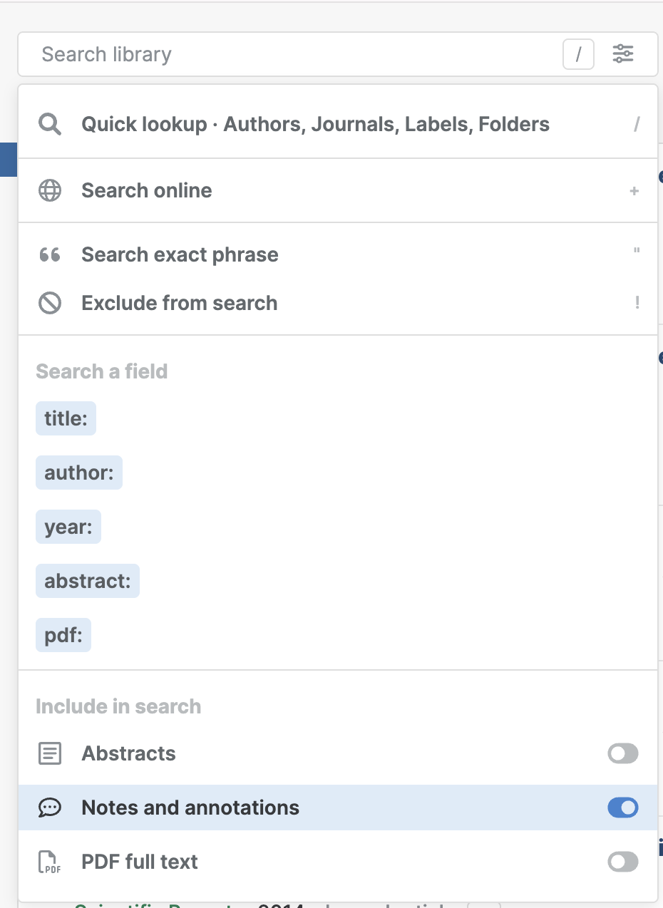
Task: Click the magnifier Quick lookup icon
Action: tap(50, 125)
